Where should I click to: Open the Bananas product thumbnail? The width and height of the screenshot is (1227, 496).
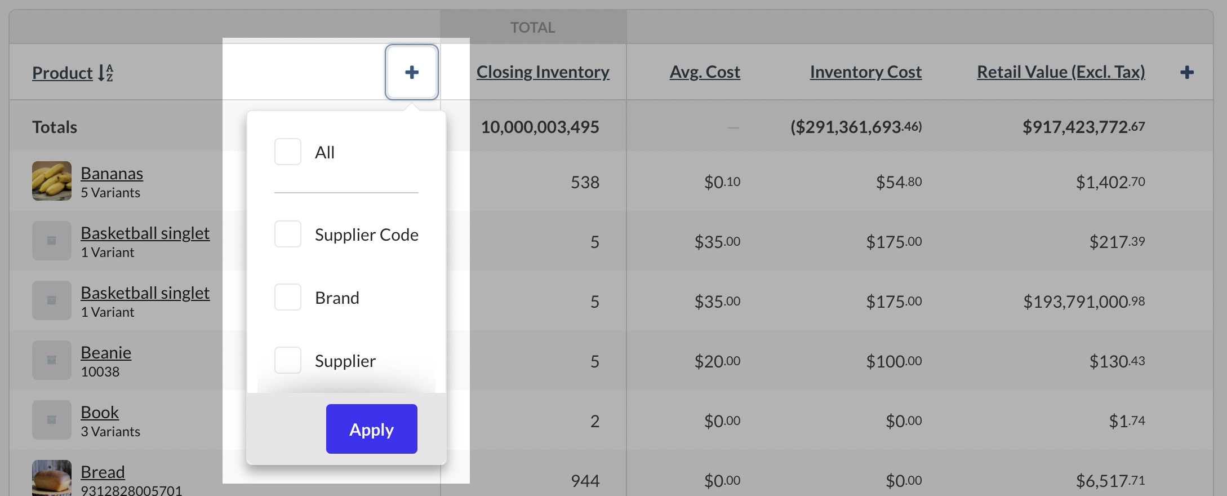pyautogui.click(x=52, y=181)
